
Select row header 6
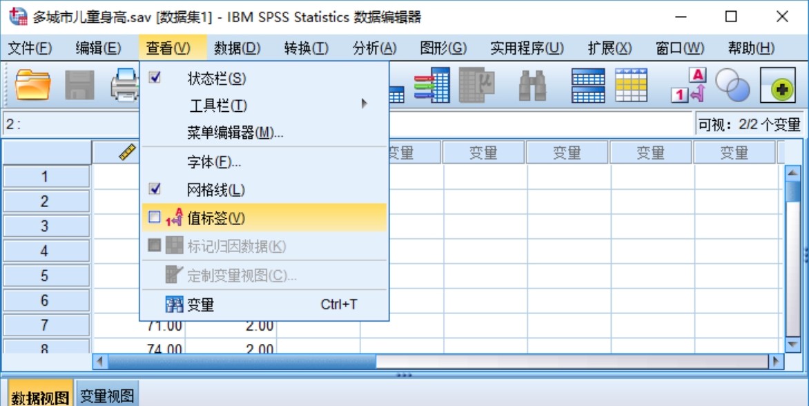point(46,300)
